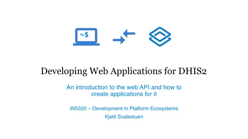Click the author name 'Kjetil Svalestuen'
Screen dimensions: 248x139
point(124,117)
